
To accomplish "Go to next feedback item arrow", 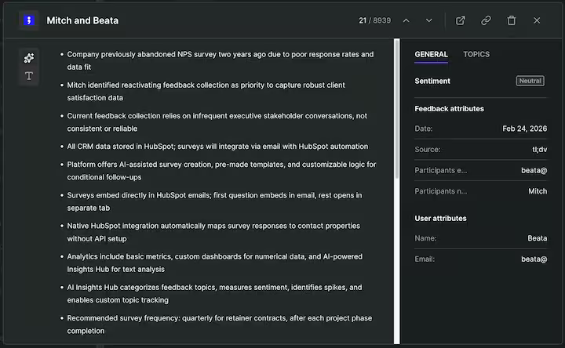I will 428,20.
